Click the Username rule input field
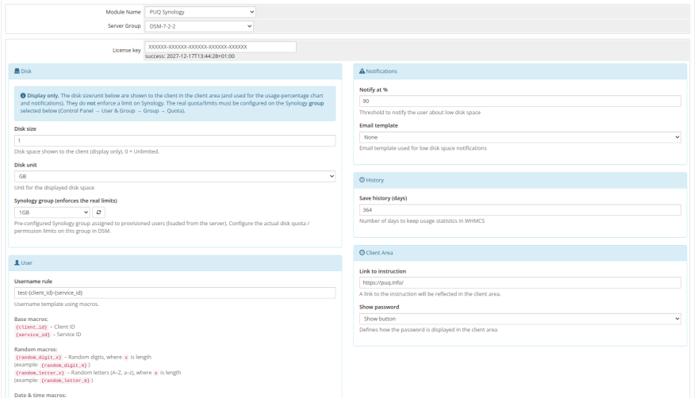This screenshot has width=698, height=398. pos(175,293)
